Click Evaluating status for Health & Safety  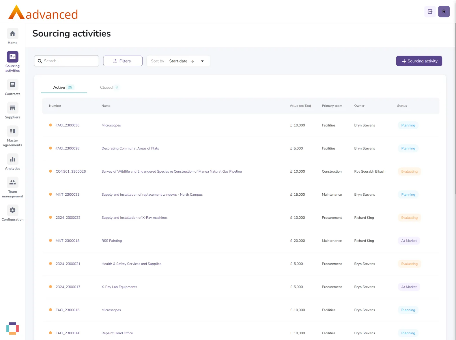click(x=409, y=264)
